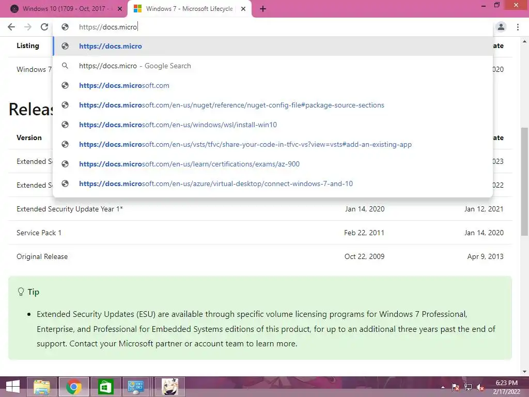Click the Jan 12, 2021 end date

484,209
